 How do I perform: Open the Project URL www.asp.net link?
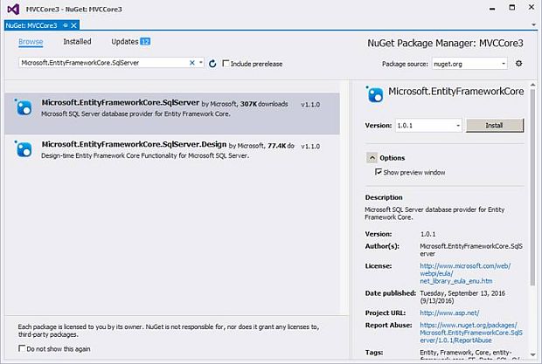(449, 313)
